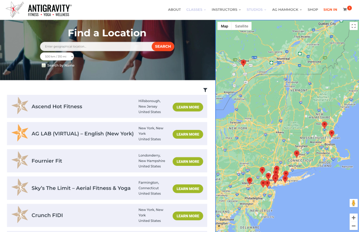Viewport: 359px width, 232px height.
Task: Expand the Instructors menu
Action: 226,10
